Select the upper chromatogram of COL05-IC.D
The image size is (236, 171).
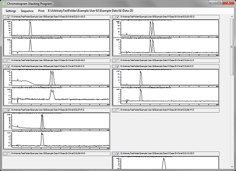tap(57, 78)
